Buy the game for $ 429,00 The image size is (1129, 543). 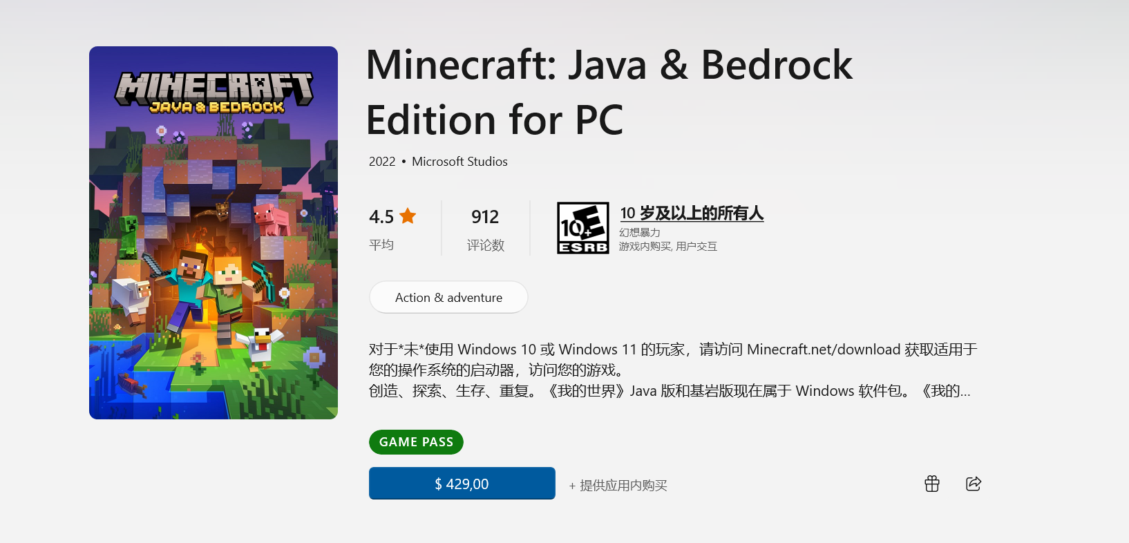point(462,484)
